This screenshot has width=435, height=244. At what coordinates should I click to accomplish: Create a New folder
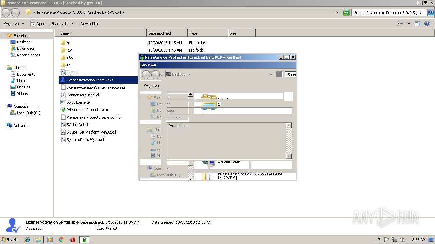89,24
